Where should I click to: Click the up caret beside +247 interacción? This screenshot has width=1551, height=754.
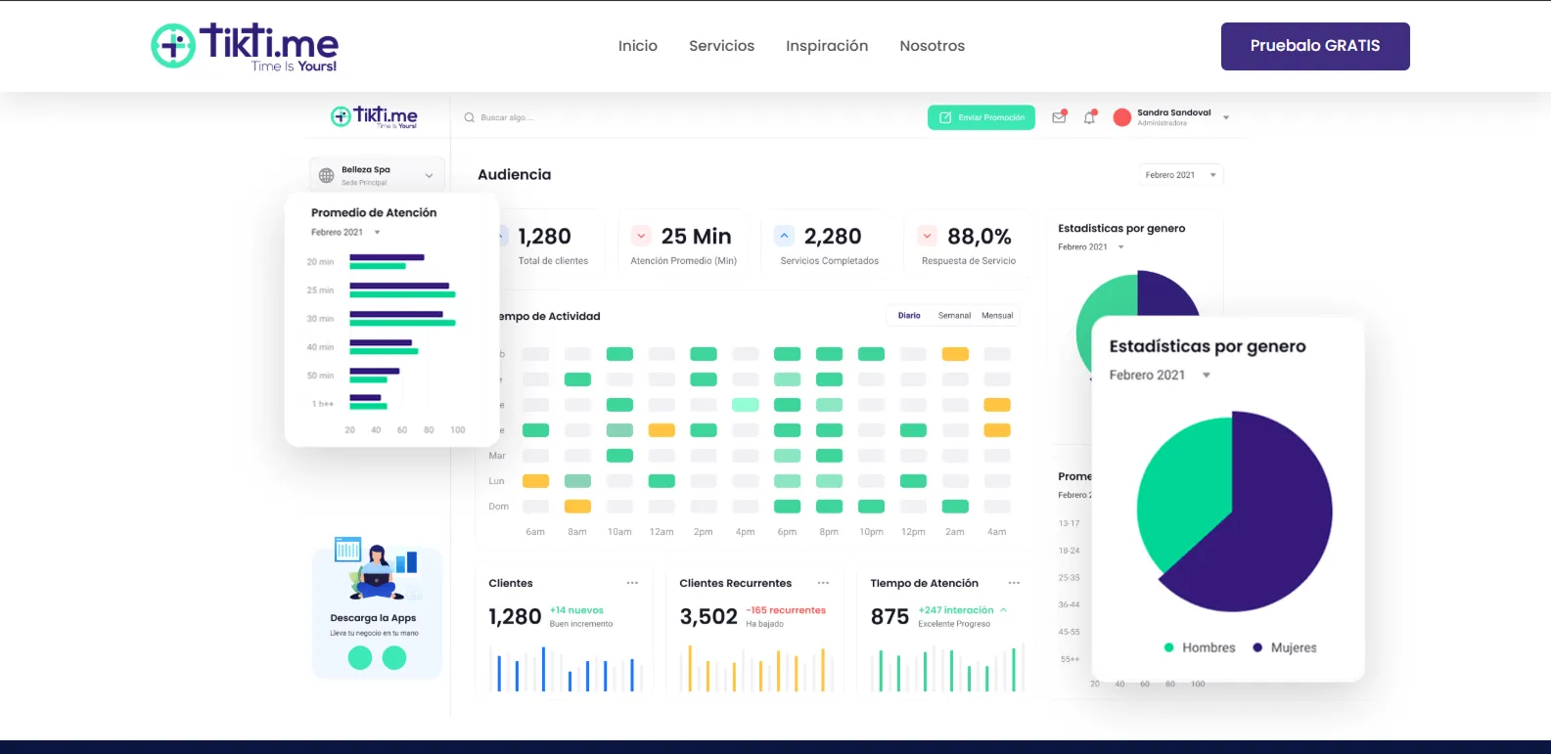[x=1003, y=610]
